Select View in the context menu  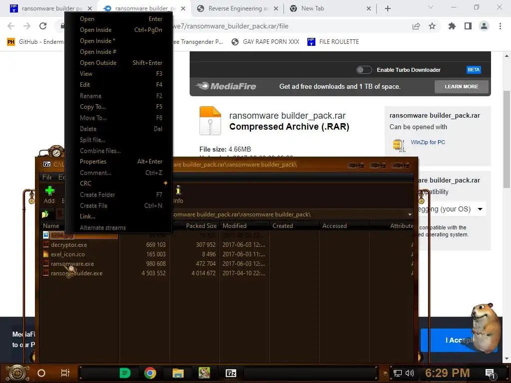pos(119,74)
